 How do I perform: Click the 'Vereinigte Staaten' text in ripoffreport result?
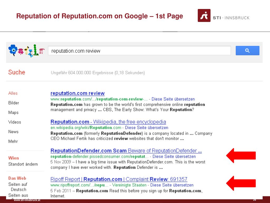pyautogui.click(x=129, y=185)
